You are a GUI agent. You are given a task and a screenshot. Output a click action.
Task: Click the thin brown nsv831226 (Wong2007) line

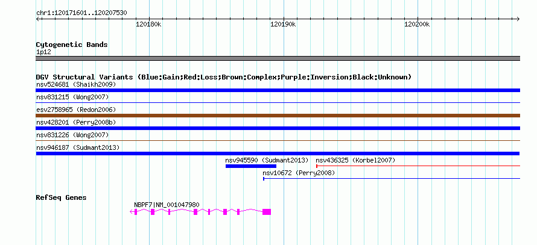pyautogui.click(x=278, y=140)
